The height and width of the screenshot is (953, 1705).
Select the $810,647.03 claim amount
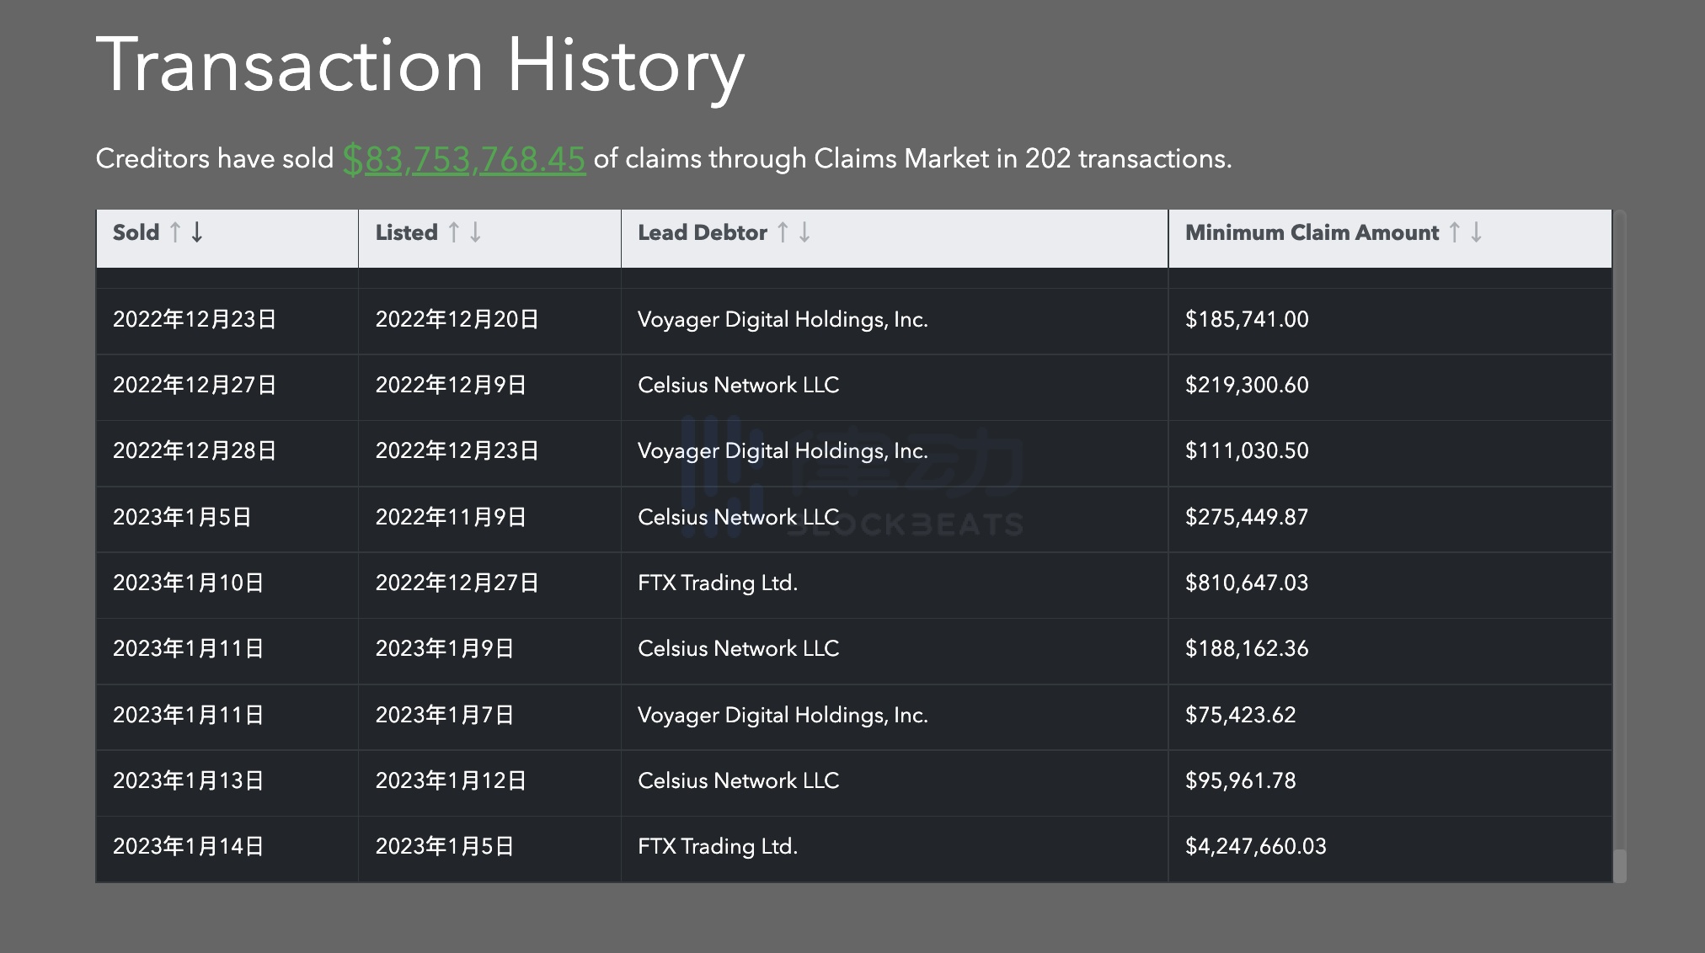[1247, 583]
